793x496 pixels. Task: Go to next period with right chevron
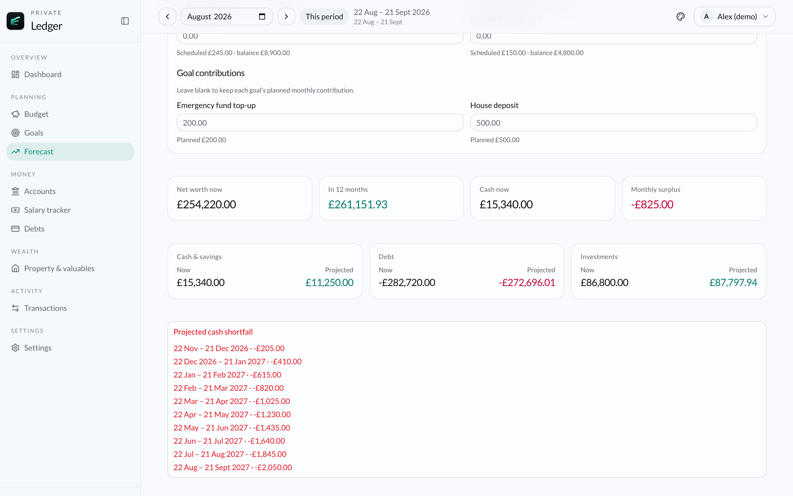(286, 17)
